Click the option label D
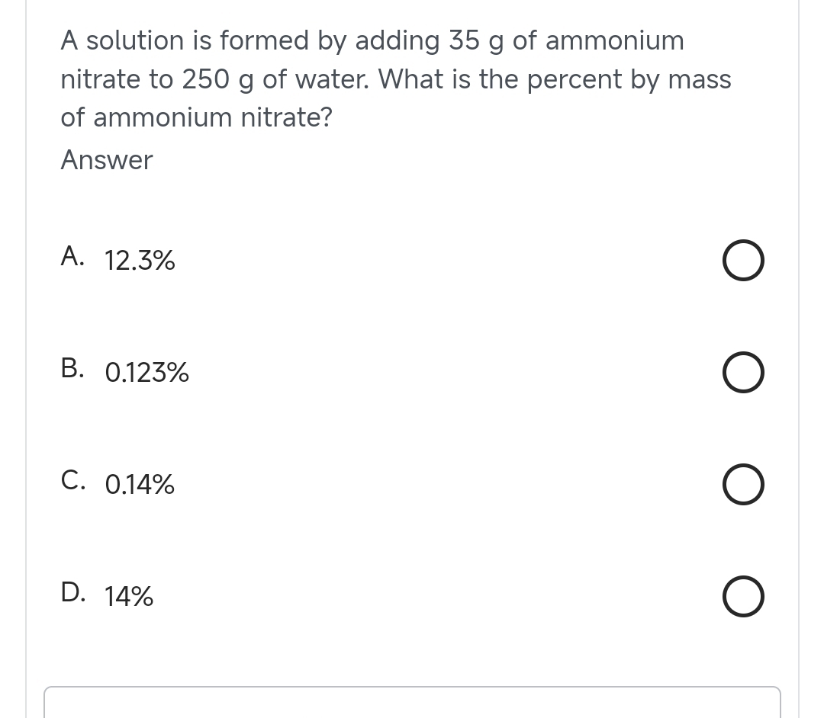824x718 pixels. coord(72,593)
